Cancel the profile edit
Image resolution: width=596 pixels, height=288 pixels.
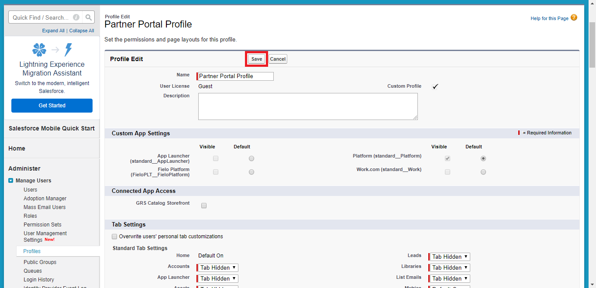coord(278,59)
